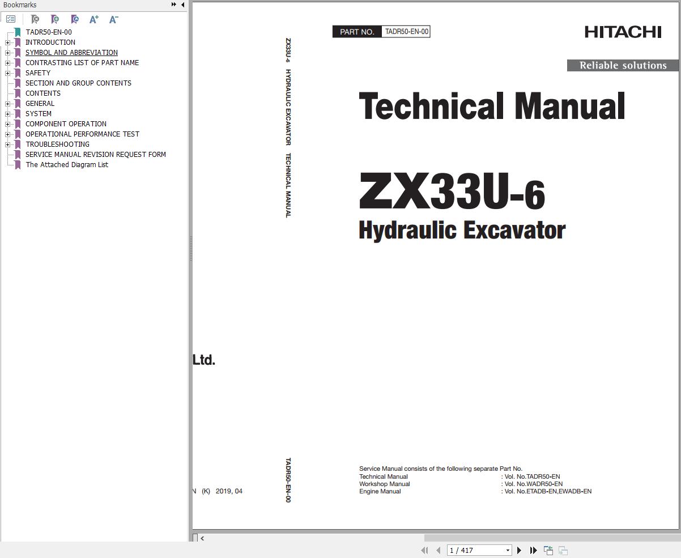The width and height of the screenshot is (681, 558).
Task: Click the teal bookmark icon for TADR50-EN-00
Action: 18,32
